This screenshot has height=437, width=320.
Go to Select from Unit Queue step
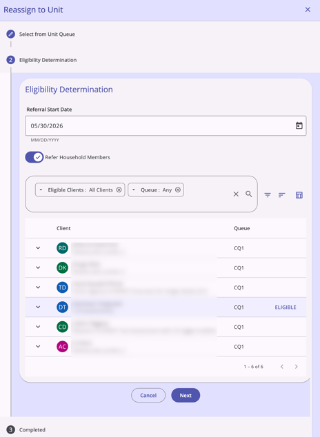(x=47, y=34)
